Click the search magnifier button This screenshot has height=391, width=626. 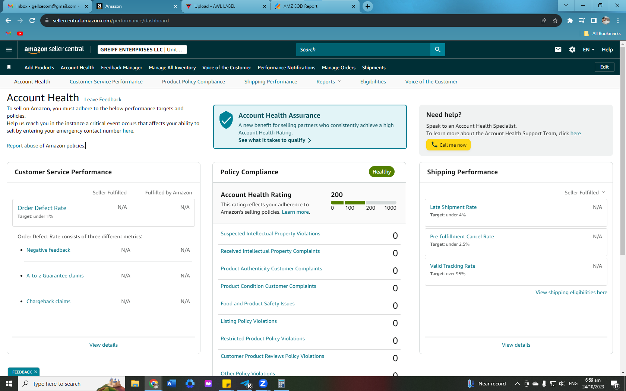437,50
